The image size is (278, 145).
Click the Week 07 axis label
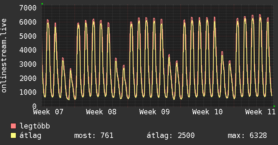48,112
